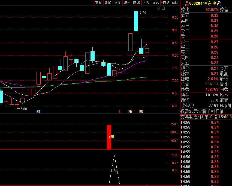Screen dimensions: 232x186
Task: Toggle the panel layout icon at chart top-right
Action: tap(164, 8)
